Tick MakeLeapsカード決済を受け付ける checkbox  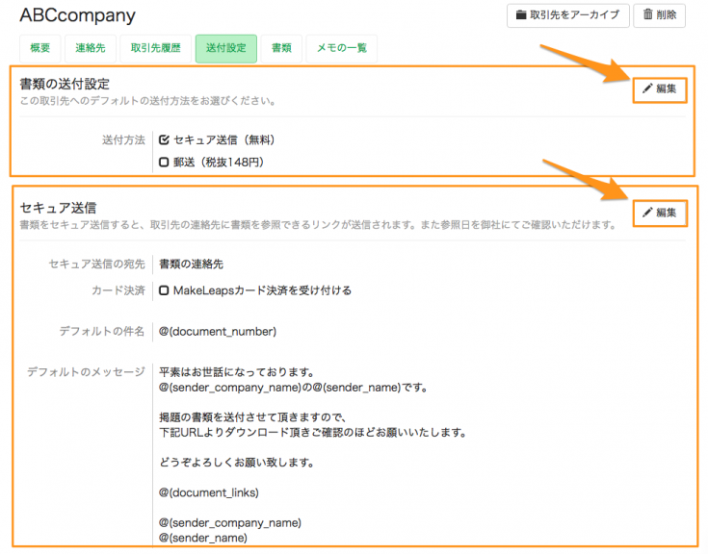(165, 290)
